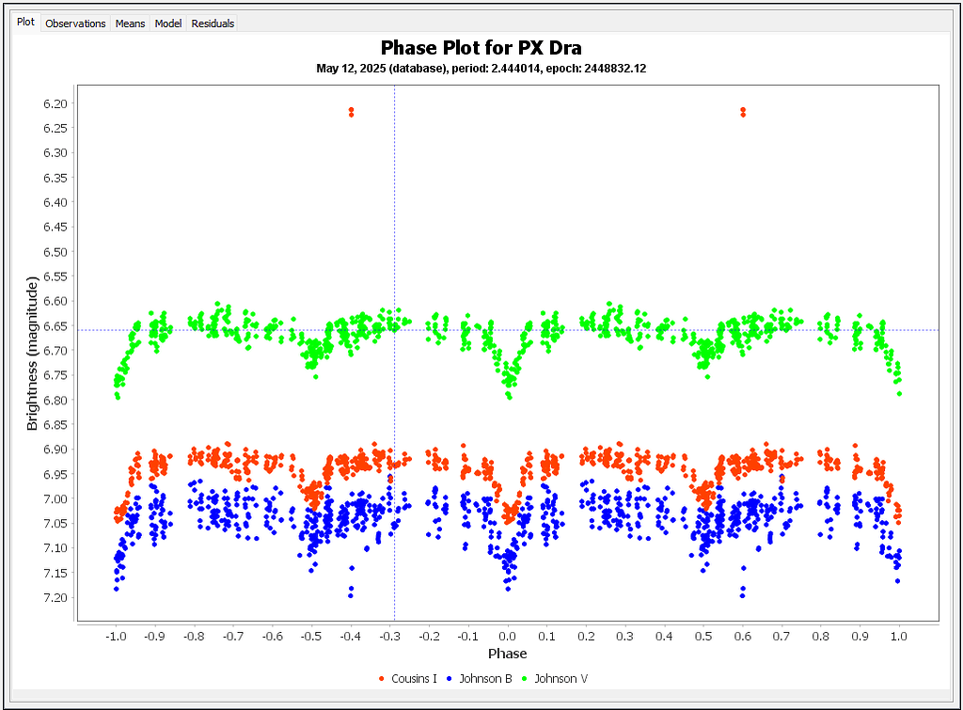Click the red outlier point near phase -0.4
Image resolution: width=963 pixels, height=710 pixels.
tap(351, 112)
